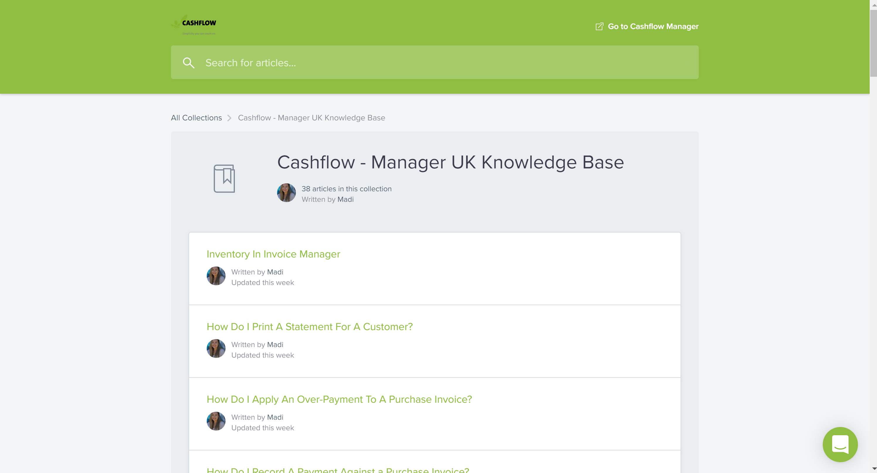The image size is (877, 473).
Task: Click Written by Madi in the collection header
Action: point(328,199)
